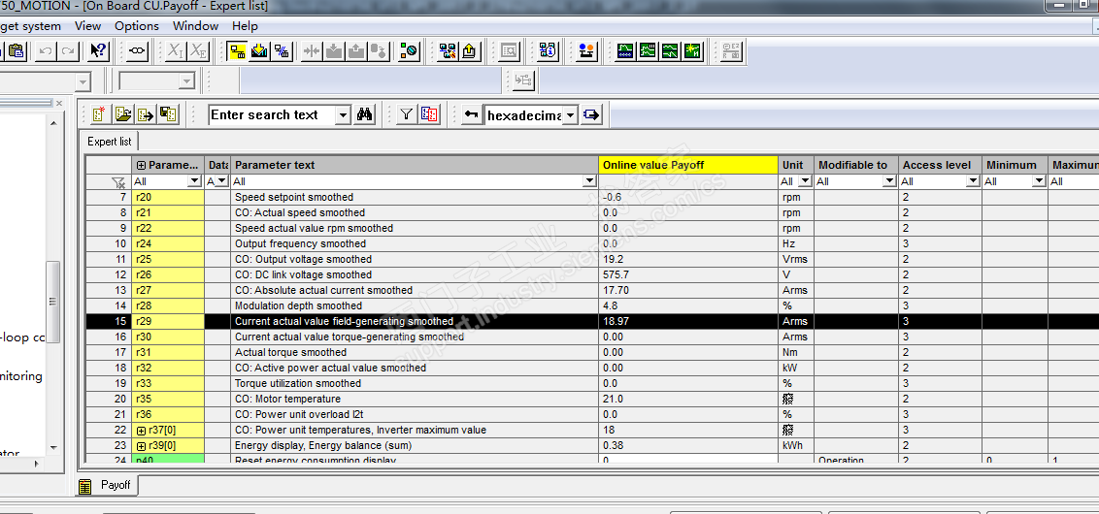
Task: Close the left project navigator panel
Action: pos(59,103)
